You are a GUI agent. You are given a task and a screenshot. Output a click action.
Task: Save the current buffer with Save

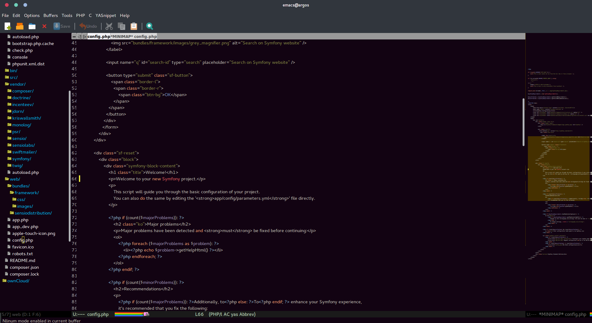click(x=62, y=26)
